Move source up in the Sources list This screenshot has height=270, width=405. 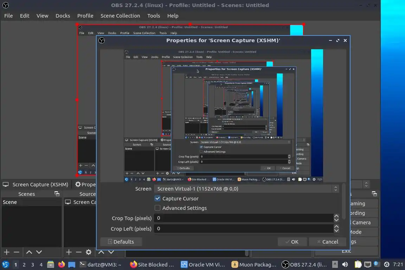tap(101, 252)
